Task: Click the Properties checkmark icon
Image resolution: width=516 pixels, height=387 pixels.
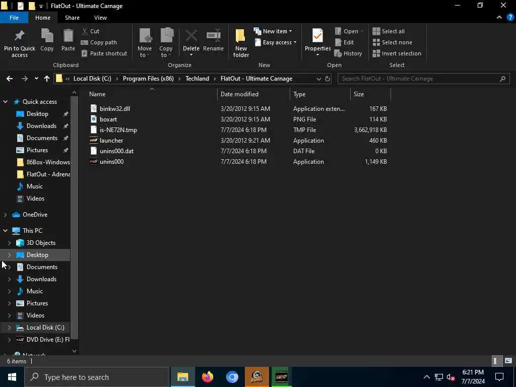Action: point(317,36)
